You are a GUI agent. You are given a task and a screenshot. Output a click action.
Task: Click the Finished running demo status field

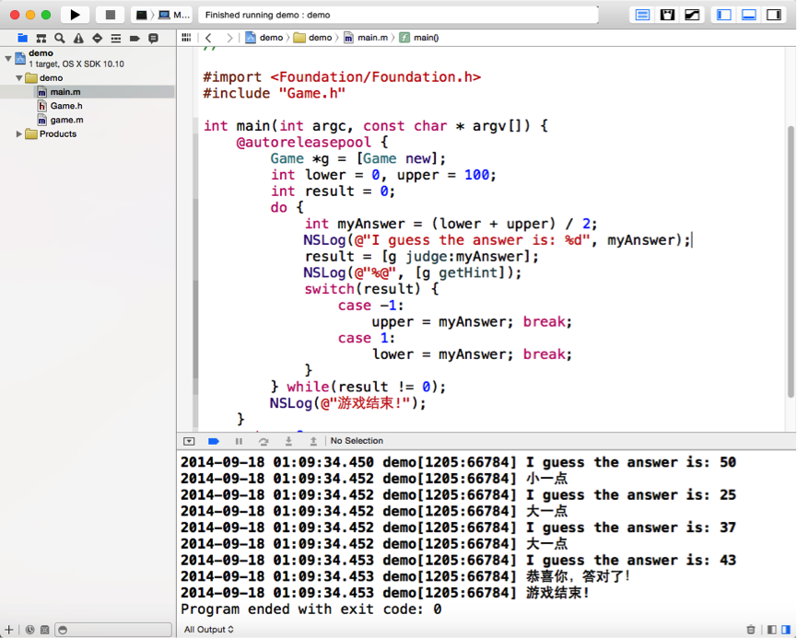pos(397,15)
